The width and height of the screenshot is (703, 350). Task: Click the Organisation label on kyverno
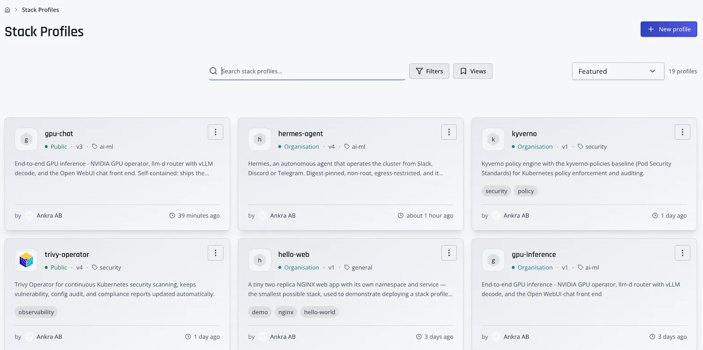[x=532, y=146]
